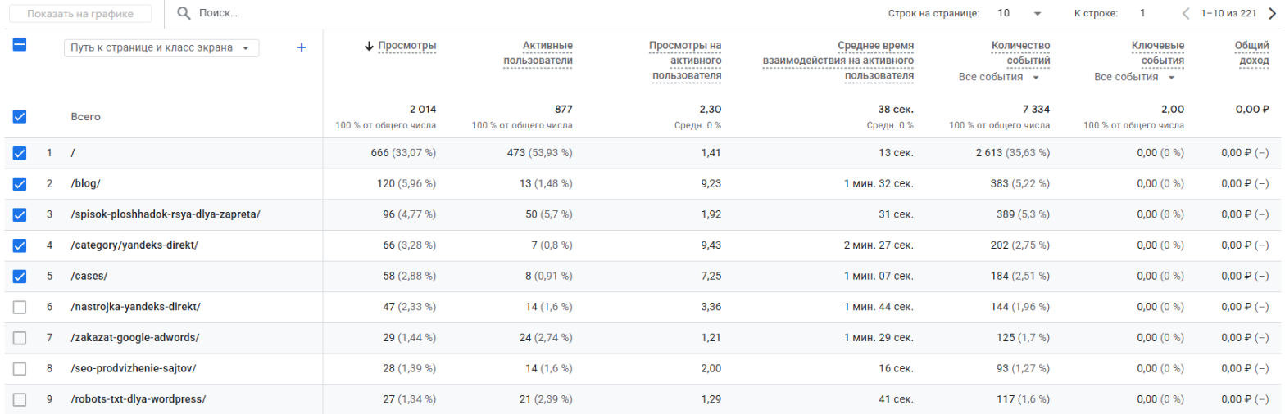Open the rows per page dropdown

(x=1019, y=13)
